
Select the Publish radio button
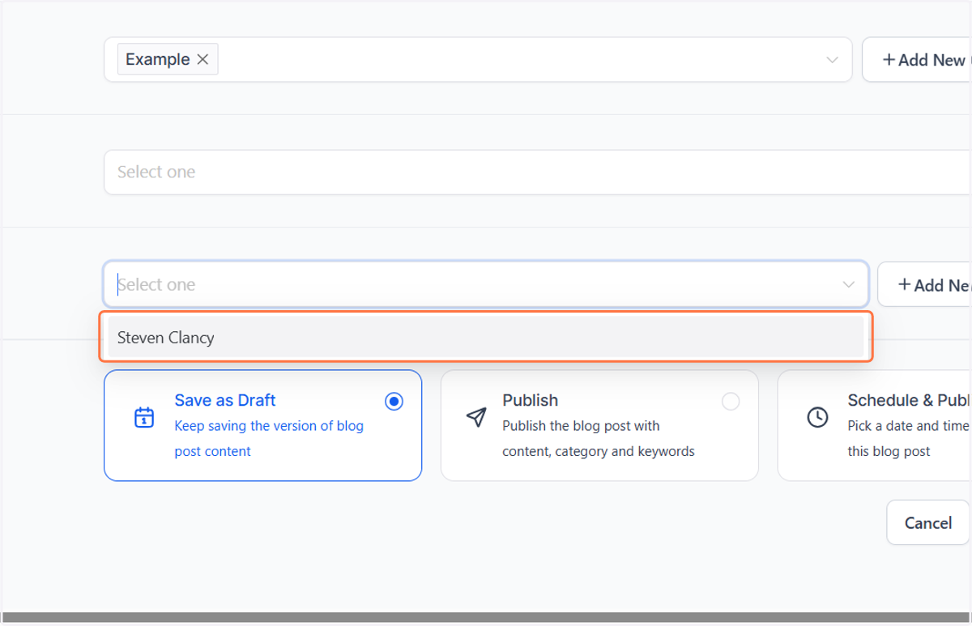point(730,402)
